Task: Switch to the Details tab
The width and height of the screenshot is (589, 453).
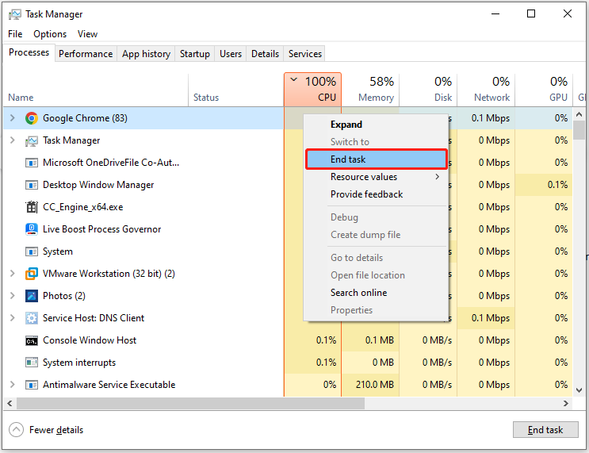Action: click(266, 54)
